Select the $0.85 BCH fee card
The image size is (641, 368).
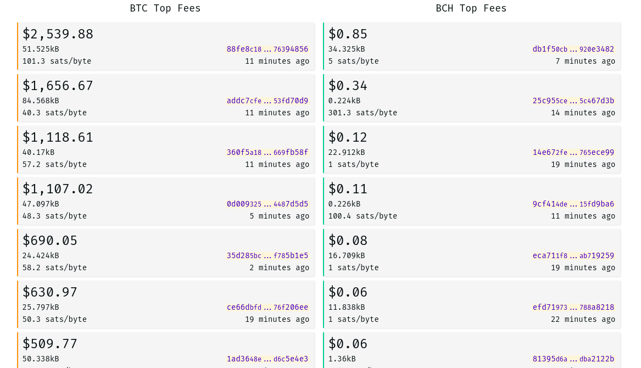(x=472, y=46)
